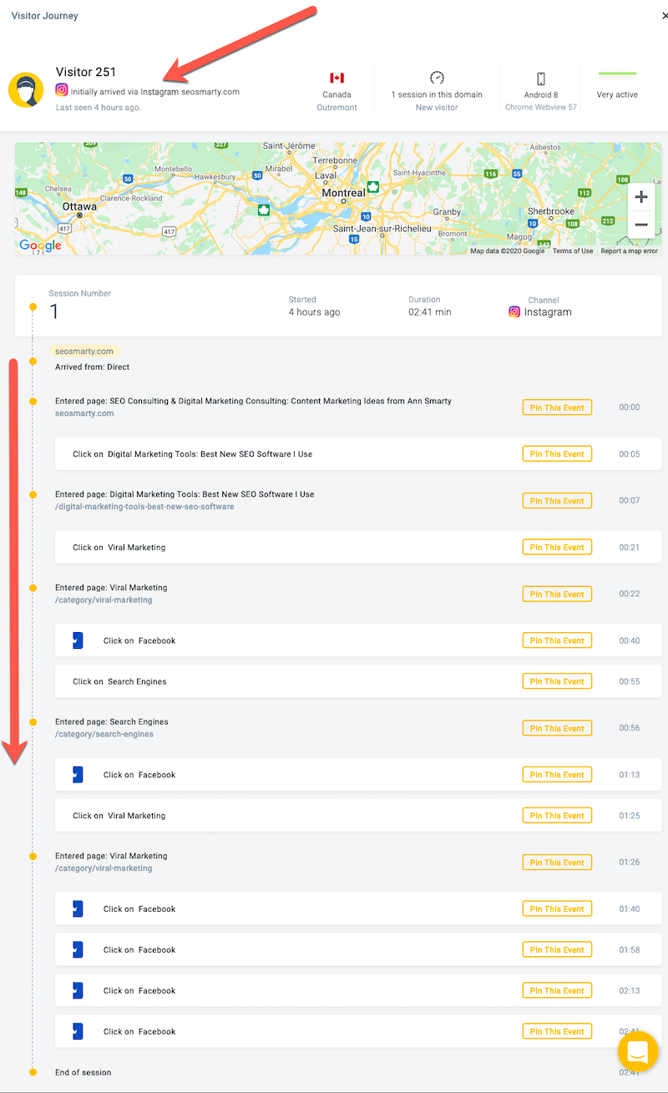Open the Google logo on the map
The width and height of the screenshot is (668, 1093).
pyautogui.click(x=40, y=245)
